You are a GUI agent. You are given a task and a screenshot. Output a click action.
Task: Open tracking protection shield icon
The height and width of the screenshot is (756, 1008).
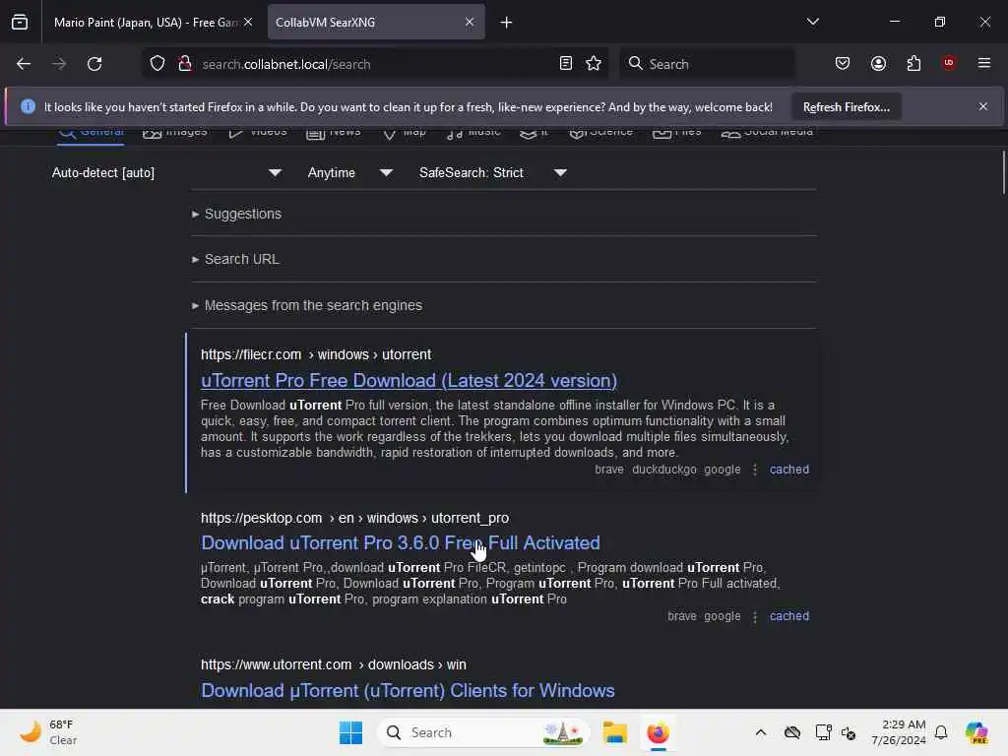(x=157, y=64)
